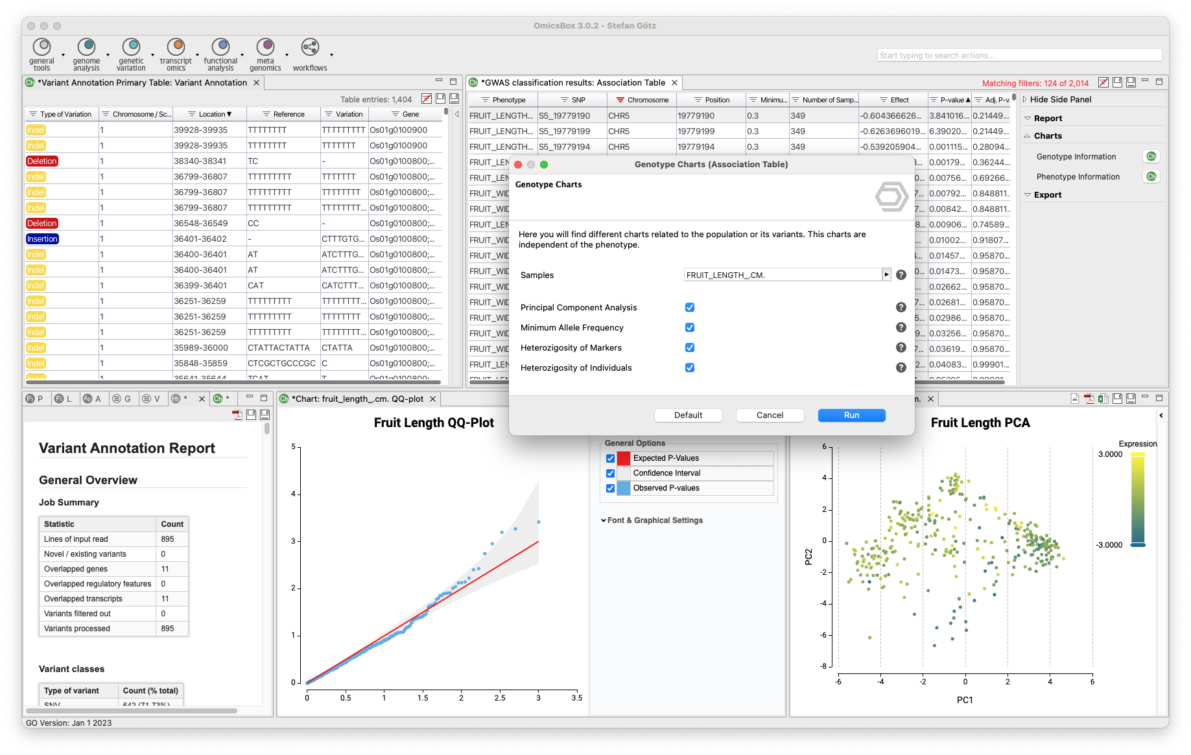Open the genetic variation tools icon
The image size is (1191, 755).
pos(131,48)
